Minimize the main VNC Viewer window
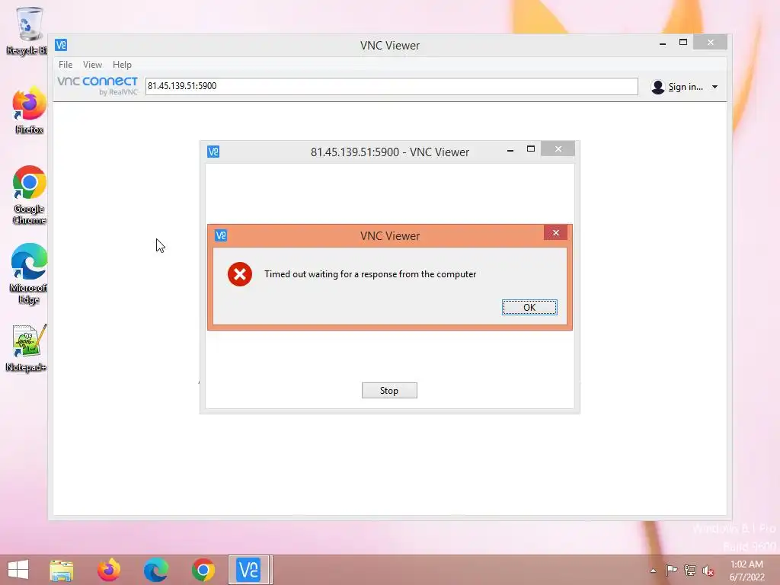Image resolution: width=780 pixels, height=585 pixels. click(663, 43)
